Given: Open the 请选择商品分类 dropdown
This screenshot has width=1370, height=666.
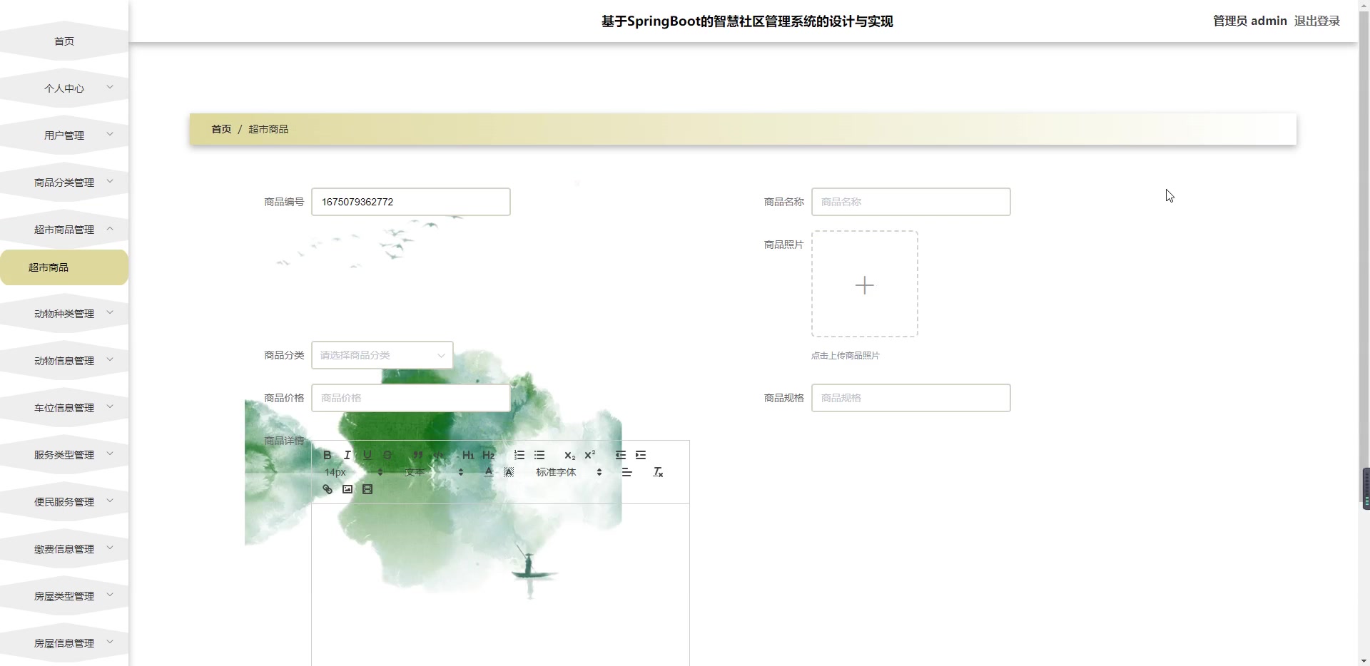Looking at the screenshot, I should [x=382, y=355].
